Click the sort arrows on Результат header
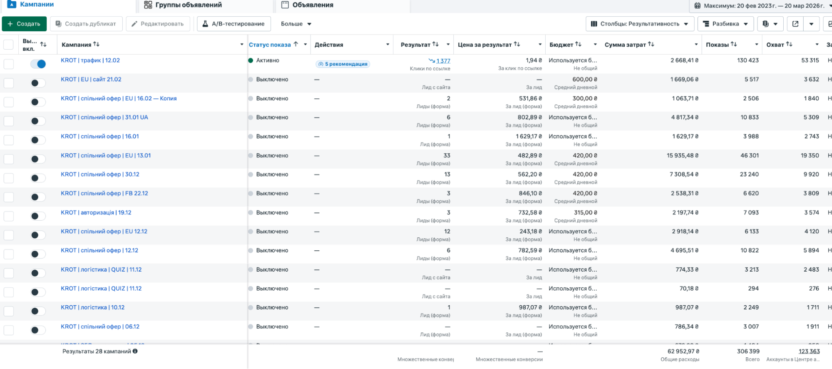This screenshot has height=369, width=832. tap(435, 44)
